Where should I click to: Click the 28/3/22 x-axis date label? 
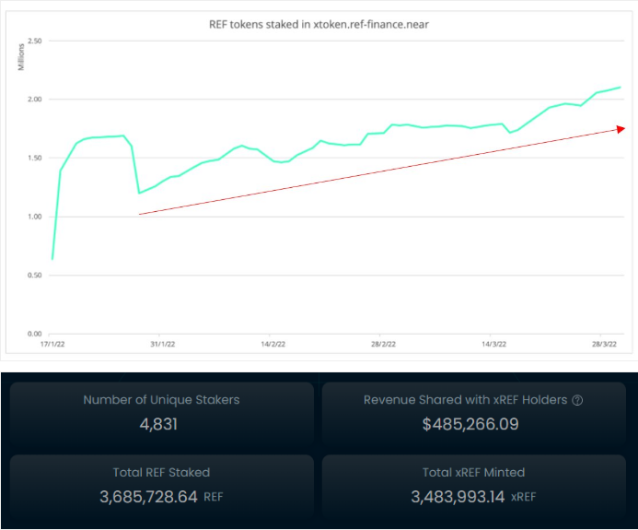[604, 344]
